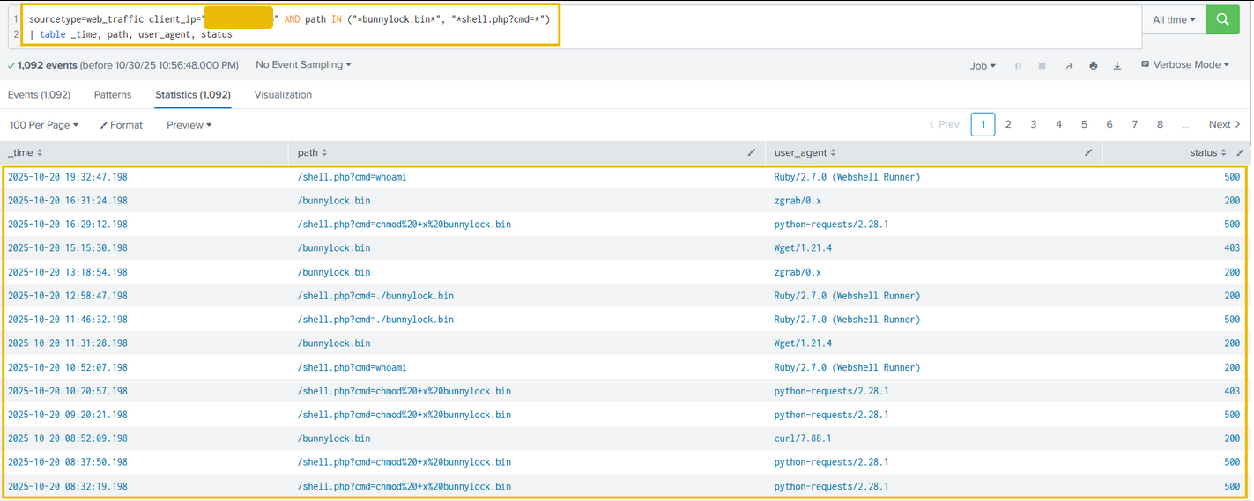This screenshot has height=501, width=1254.
Task: Run search with green magnifier button
Action: point(1222,19)
